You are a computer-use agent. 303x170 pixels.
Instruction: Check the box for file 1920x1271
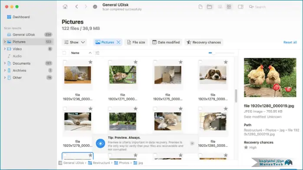(x=110, y=62)
